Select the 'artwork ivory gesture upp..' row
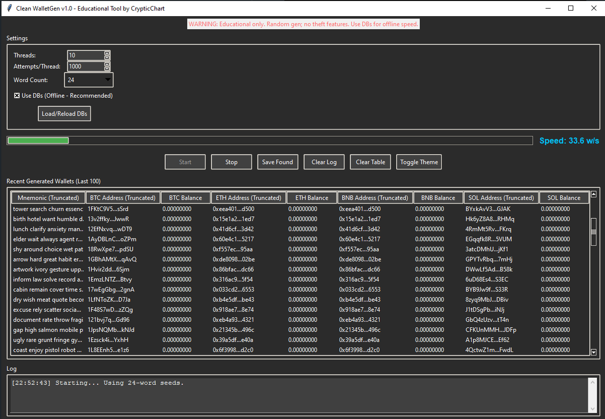Screen dimensions: 605x419 299,269
